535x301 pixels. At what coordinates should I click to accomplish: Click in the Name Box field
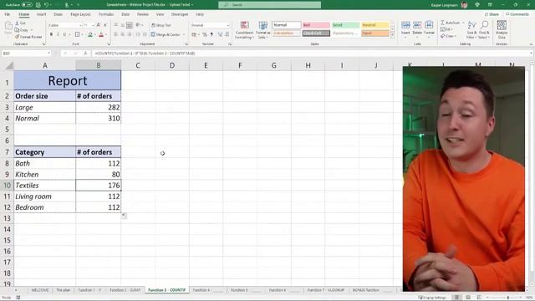(26, 54)
